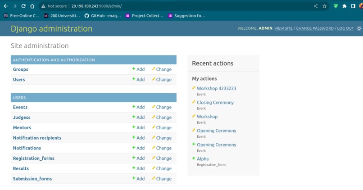Click the LOG OUT link
Screen dimensions: 363x190
345,28
